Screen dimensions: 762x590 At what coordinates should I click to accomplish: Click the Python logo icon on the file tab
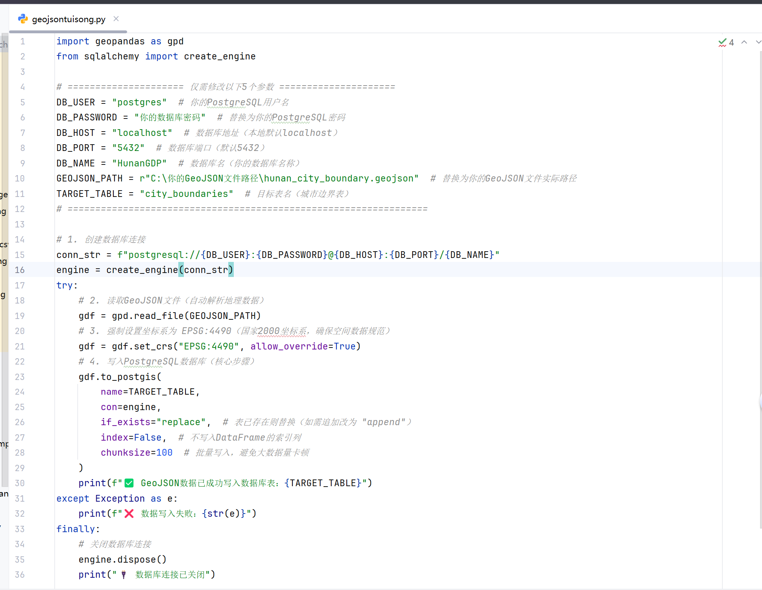point(23,19)
